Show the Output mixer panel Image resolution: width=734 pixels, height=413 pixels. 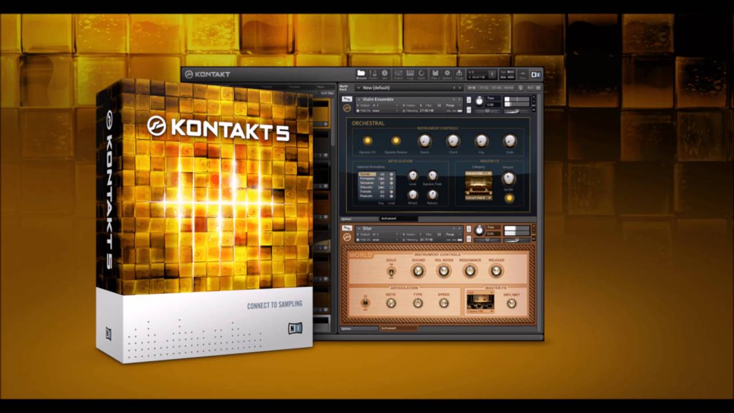(x=398, y=74)
